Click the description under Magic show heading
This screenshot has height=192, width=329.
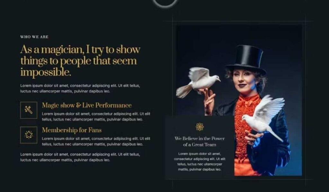click(x=96, y=117)
